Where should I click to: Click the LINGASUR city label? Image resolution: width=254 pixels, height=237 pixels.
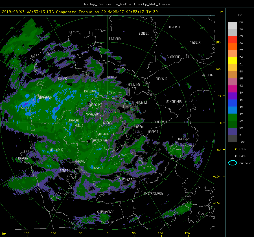[160, 79]
